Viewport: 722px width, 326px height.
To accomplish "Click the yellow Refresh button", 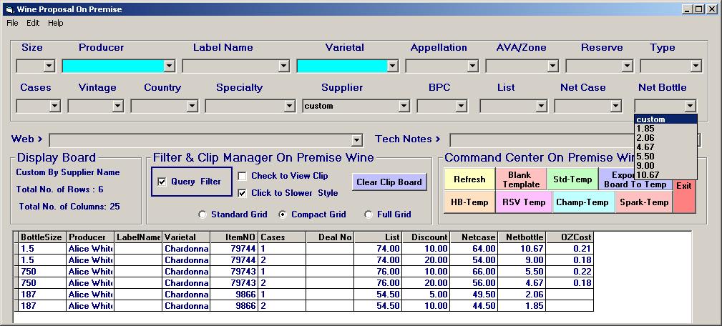I will pos(469,179).
